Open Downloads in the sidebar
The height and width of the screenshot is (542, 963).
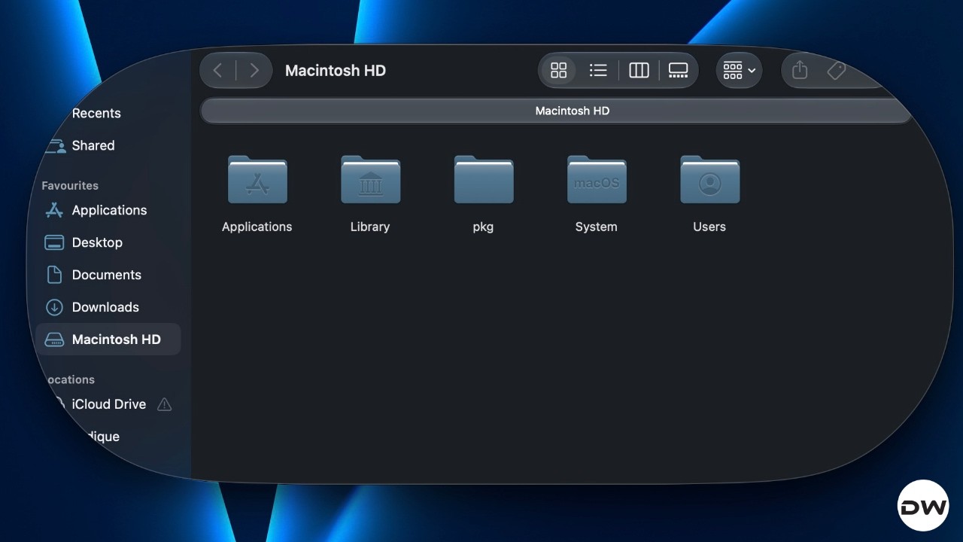[105, 308]
